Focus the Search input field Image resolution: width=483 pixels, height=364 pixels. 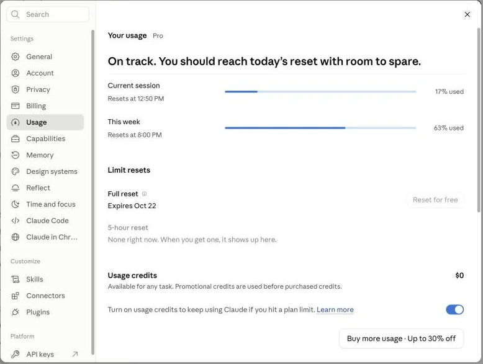tap(48, 14)
